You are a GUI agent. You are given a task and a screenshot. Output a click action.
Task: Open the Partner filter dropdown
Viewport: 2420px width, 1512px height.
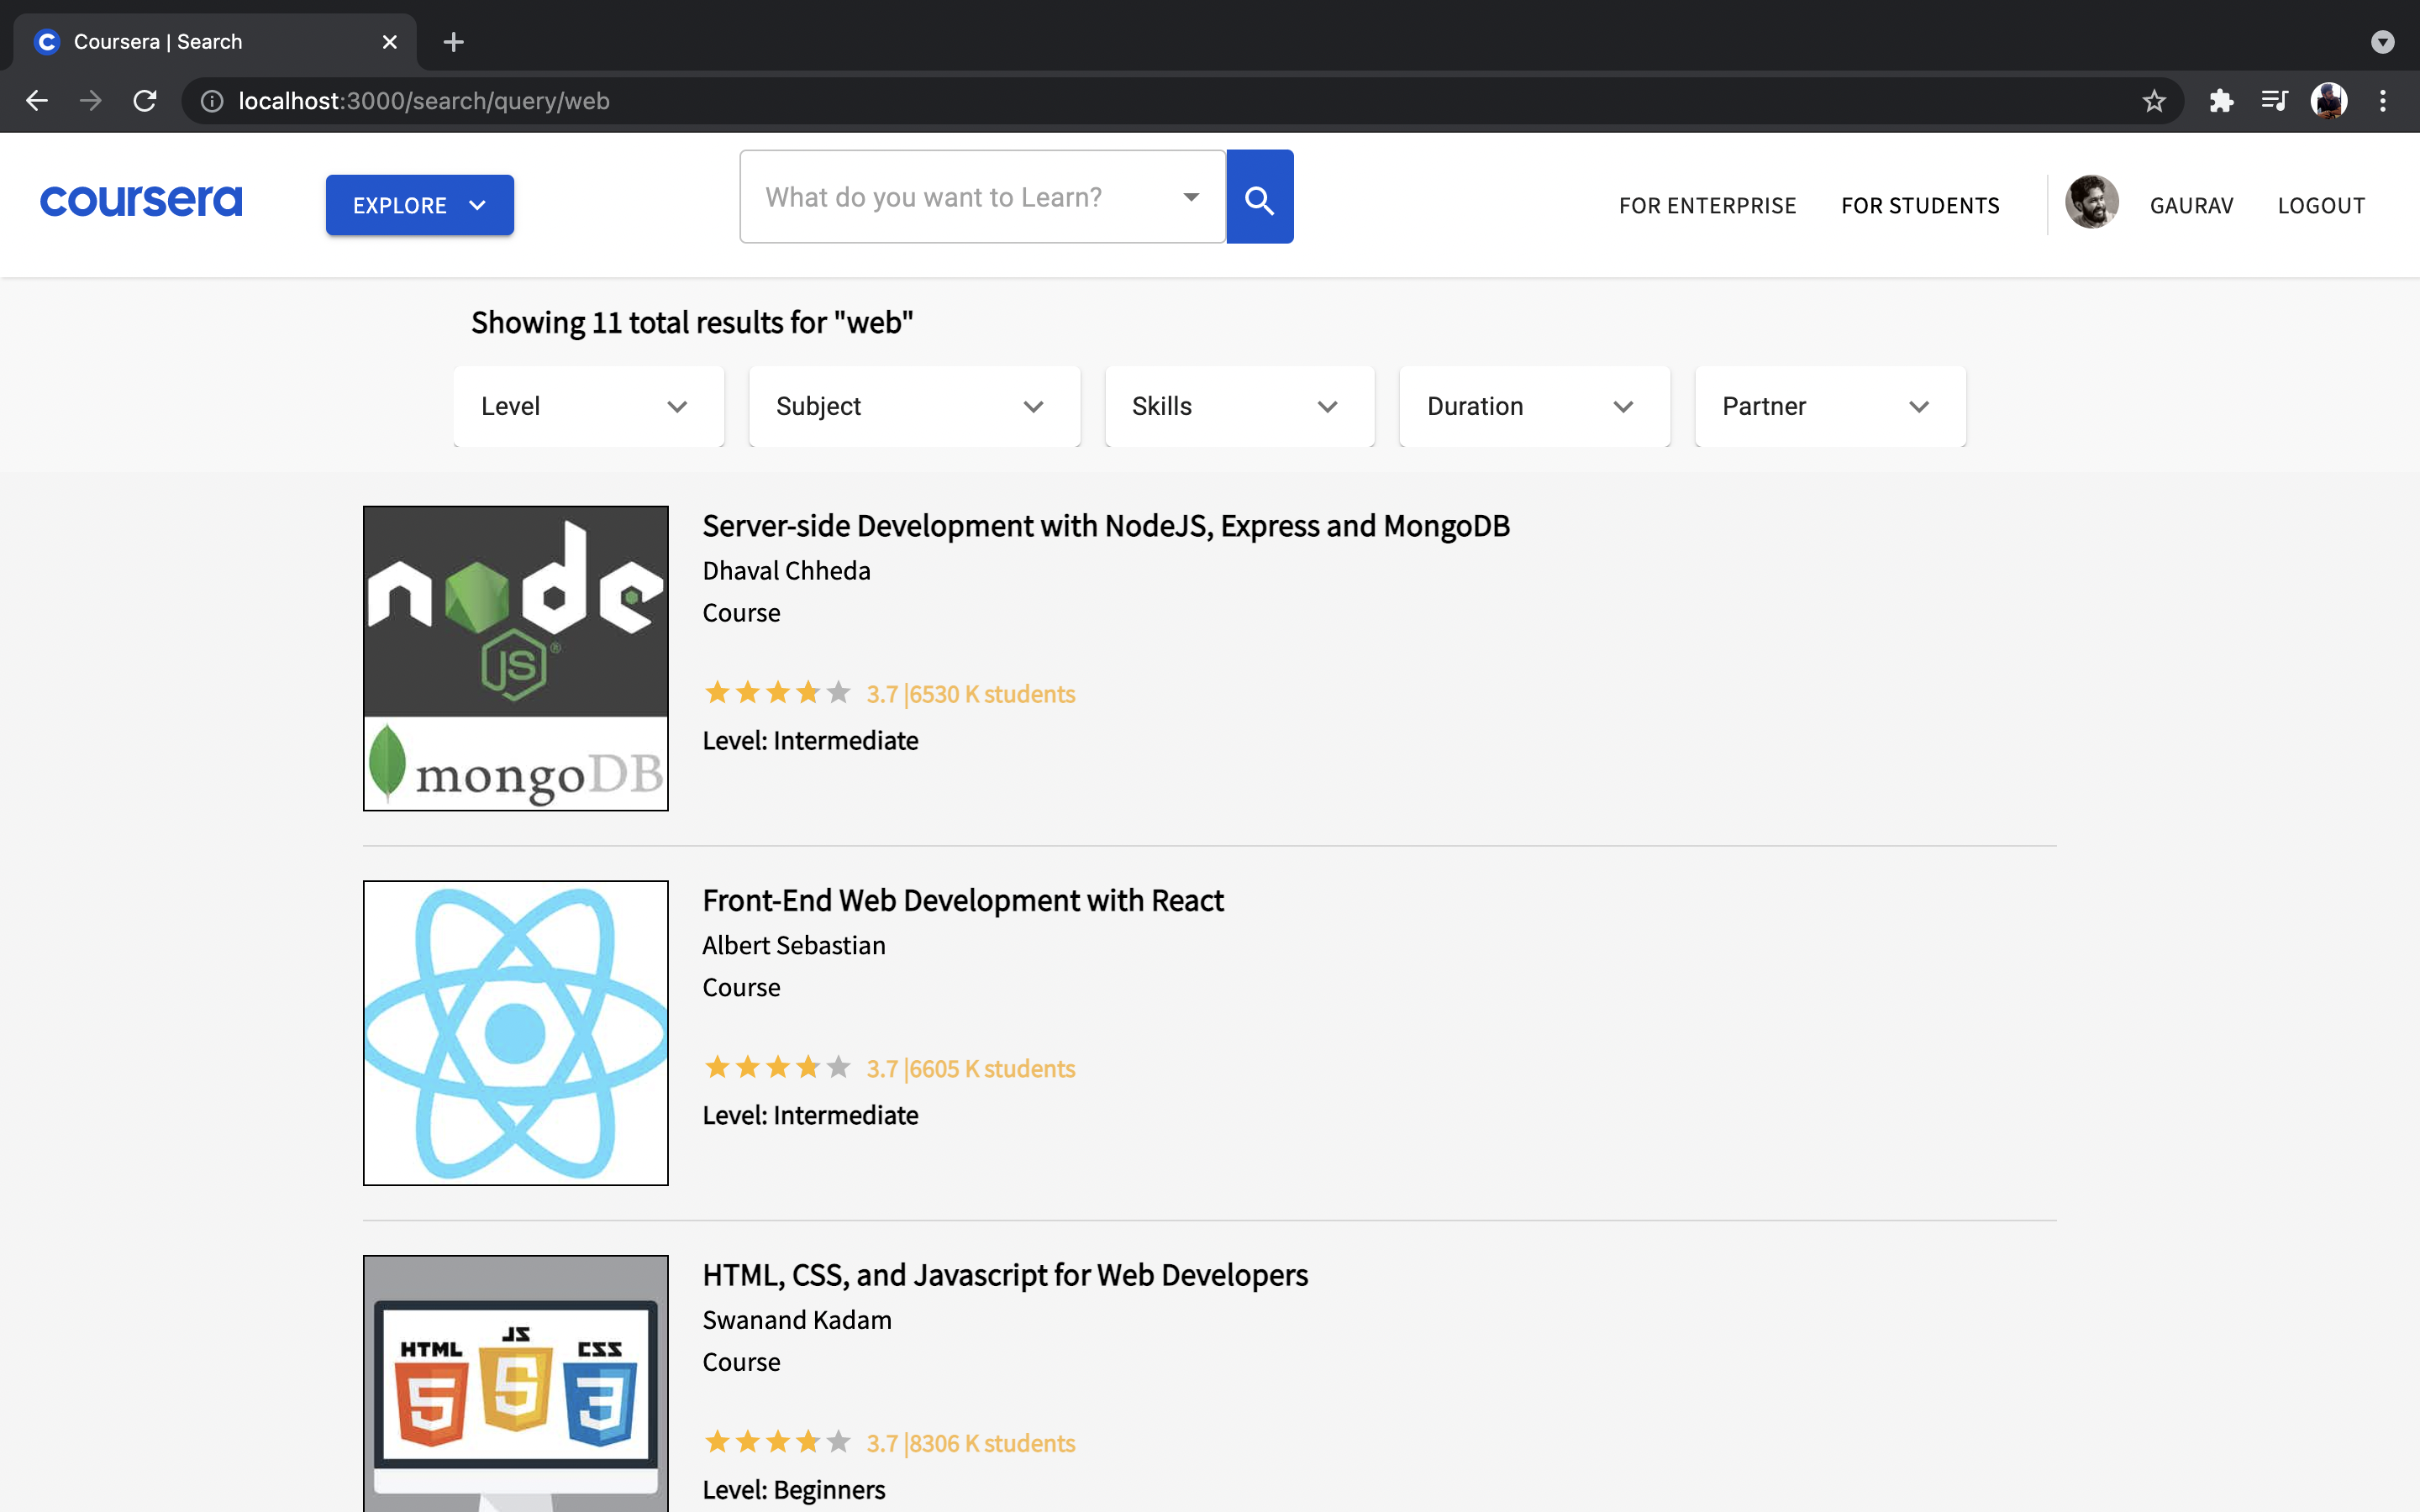point(1830,406)
